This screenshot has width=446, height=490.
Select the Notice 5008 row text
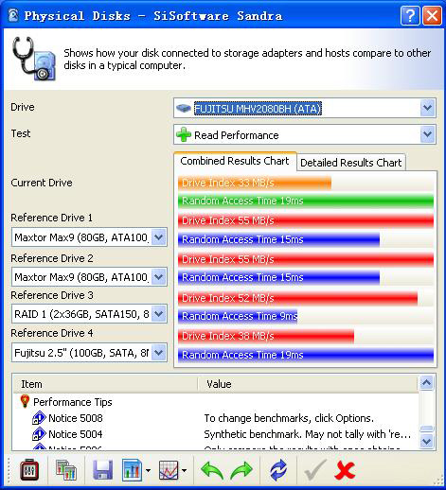click(76, 418)
